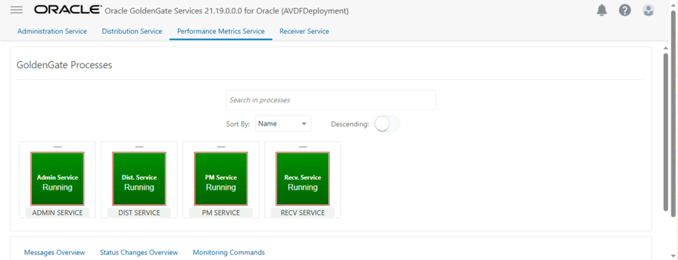The height and width of the screenshot is (260, 678).
Task: Go to the Receiver Service tab
Action: 305,31
